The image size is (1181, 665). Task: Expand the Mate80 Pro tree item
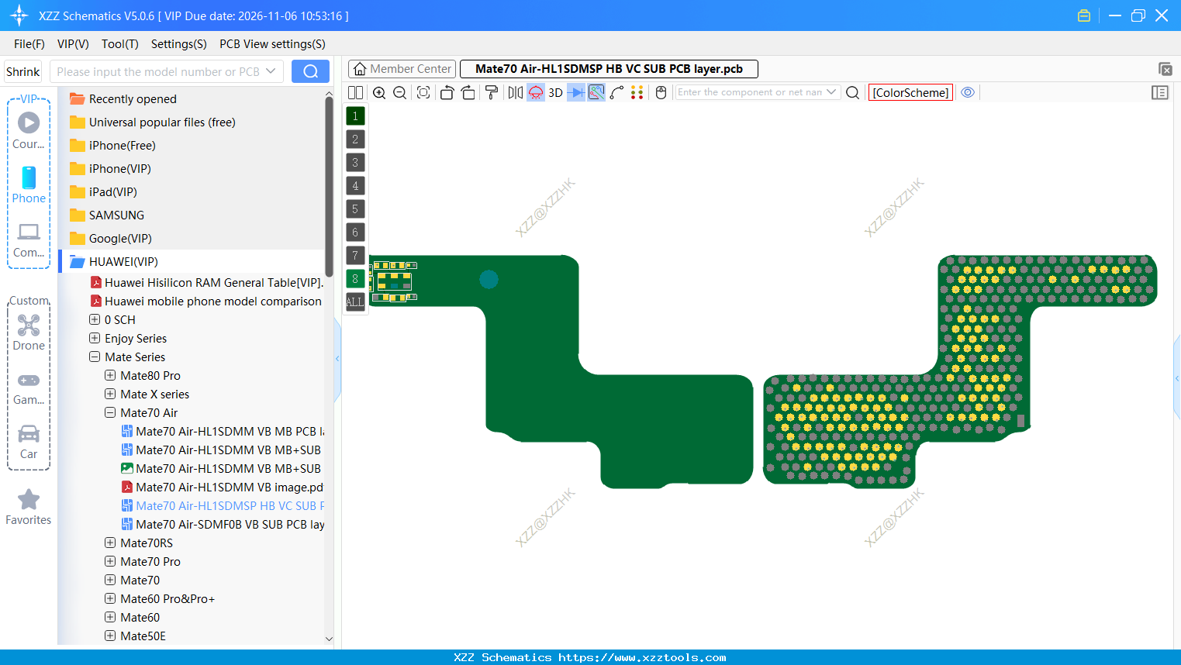tap(109, 375)
